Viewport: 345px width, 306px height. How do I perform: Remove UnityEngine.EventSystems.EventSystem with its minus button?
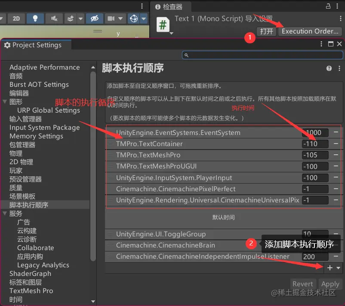pos(336,132)
